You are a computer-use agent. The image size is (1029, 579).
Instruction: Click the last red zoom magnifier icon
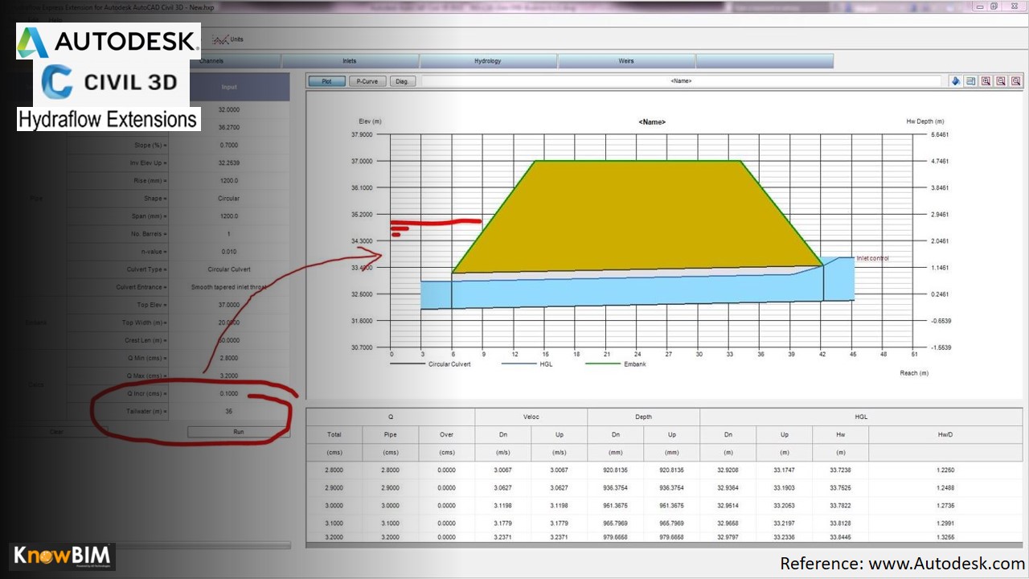coord(1016,81)
